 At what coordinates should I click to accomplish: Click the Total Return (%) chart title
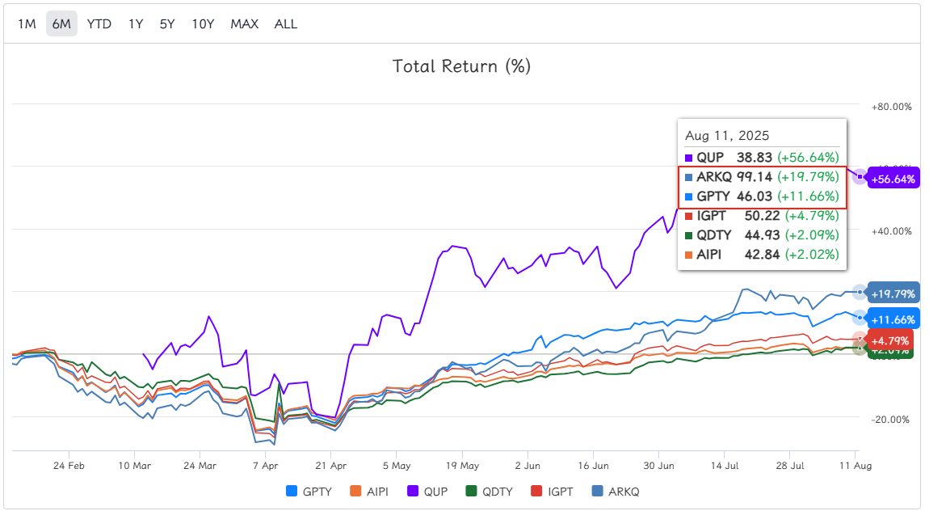(x=461, y=65)
